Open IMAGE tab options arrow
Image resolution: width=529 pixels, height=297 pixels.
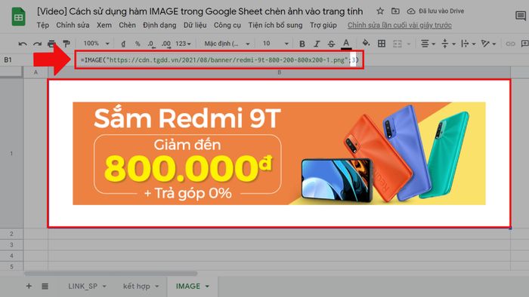(x=207, y=286)
